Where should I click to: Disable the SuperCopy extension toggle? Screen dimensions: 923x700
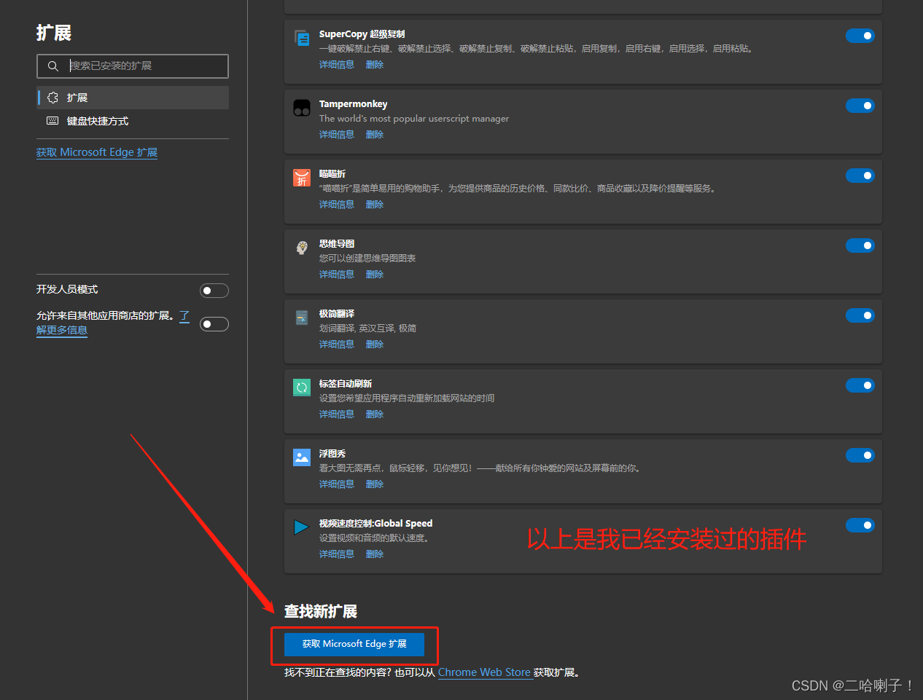pos(860,36)
